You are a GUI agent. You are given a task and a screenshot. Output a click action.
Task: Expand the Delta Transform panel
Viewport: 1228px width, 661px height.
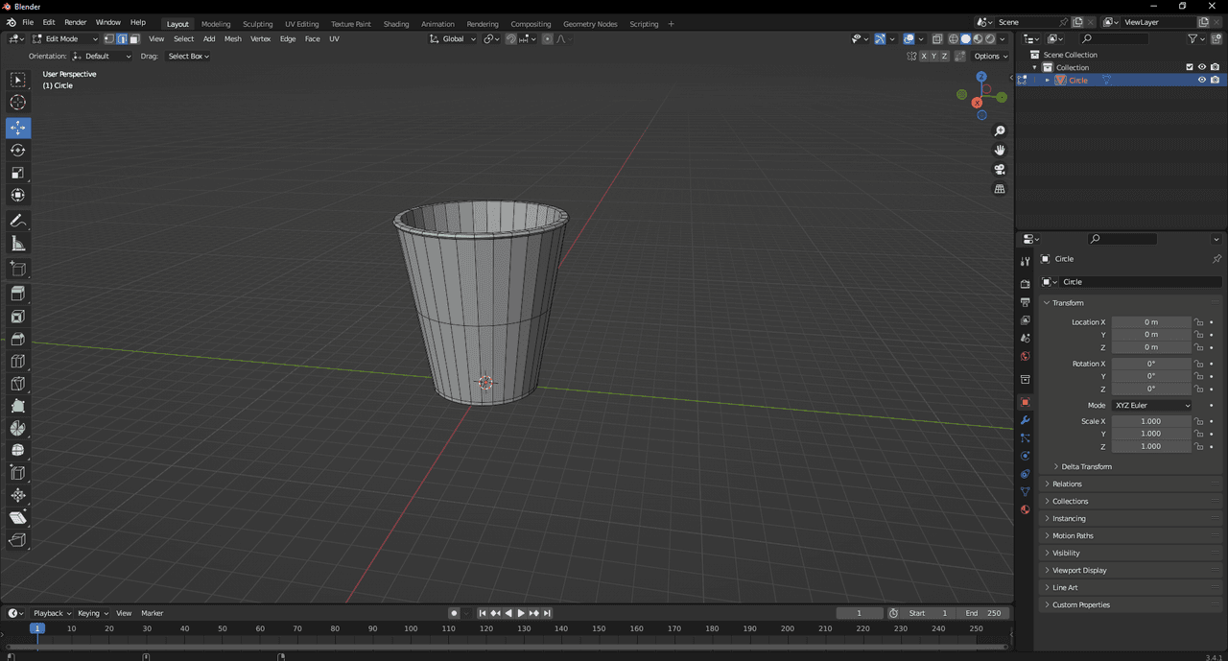pos(1086,466)
